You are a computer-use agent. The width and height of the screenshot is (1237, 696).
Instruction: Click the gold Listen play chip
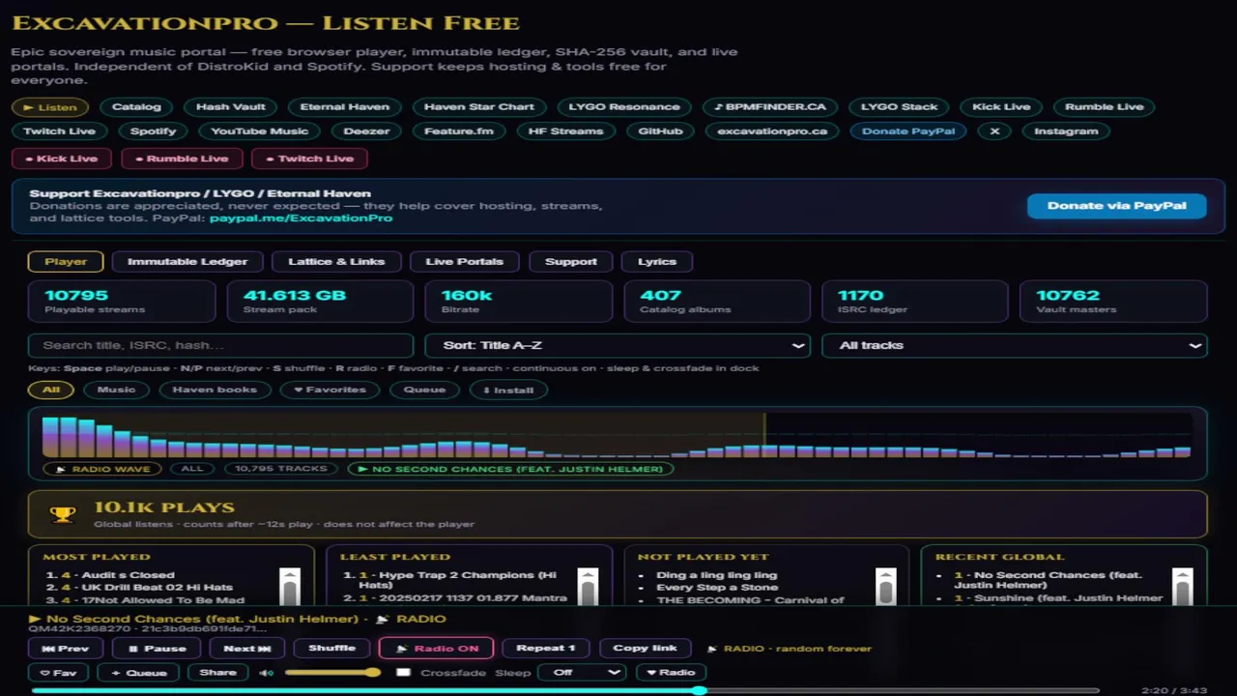50,107
